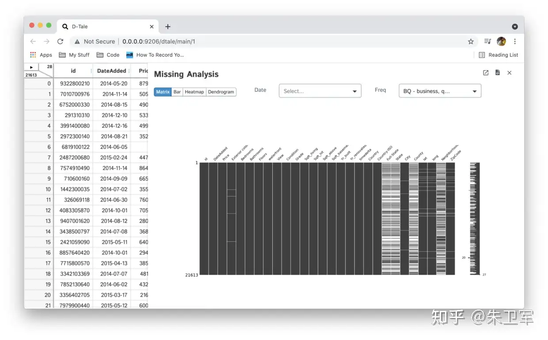Select DateAdded cell 2014-08-21

[112, 136]
